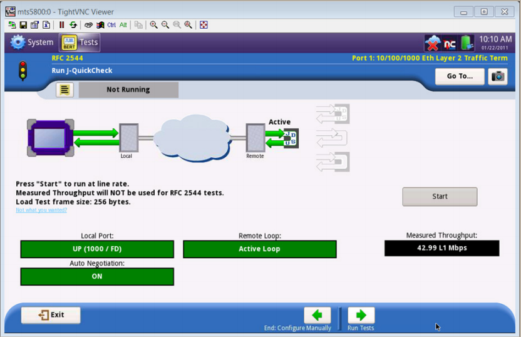Click the traffic light status icon
The height and width of the screenshot is (337, 521).
click(x=23, y=70)
